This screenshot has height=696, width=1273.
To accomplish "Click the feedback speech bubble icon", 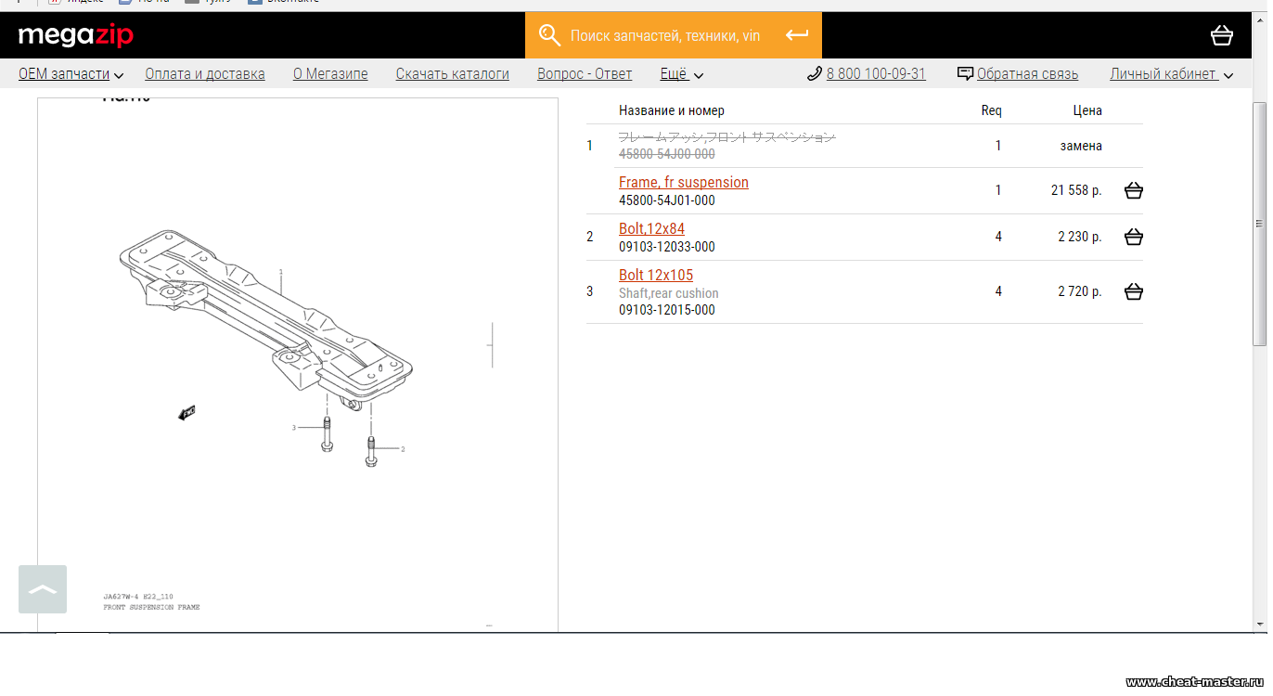I will point(965,74).
